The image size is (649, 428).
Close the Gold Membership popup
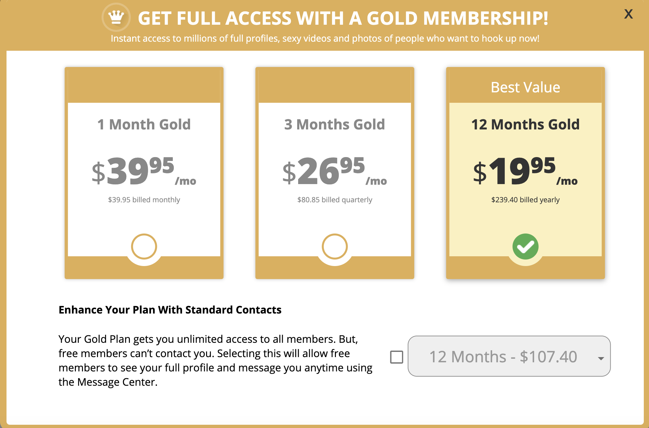click(x=628, y=14)
